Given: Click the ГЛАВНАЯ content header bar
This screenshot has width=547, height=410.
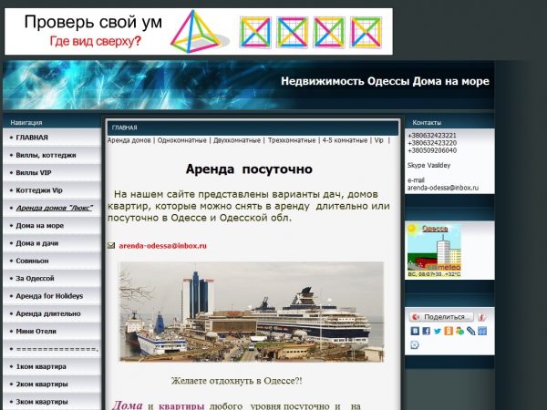Looking at the screenshot, I should click(253, 128).
